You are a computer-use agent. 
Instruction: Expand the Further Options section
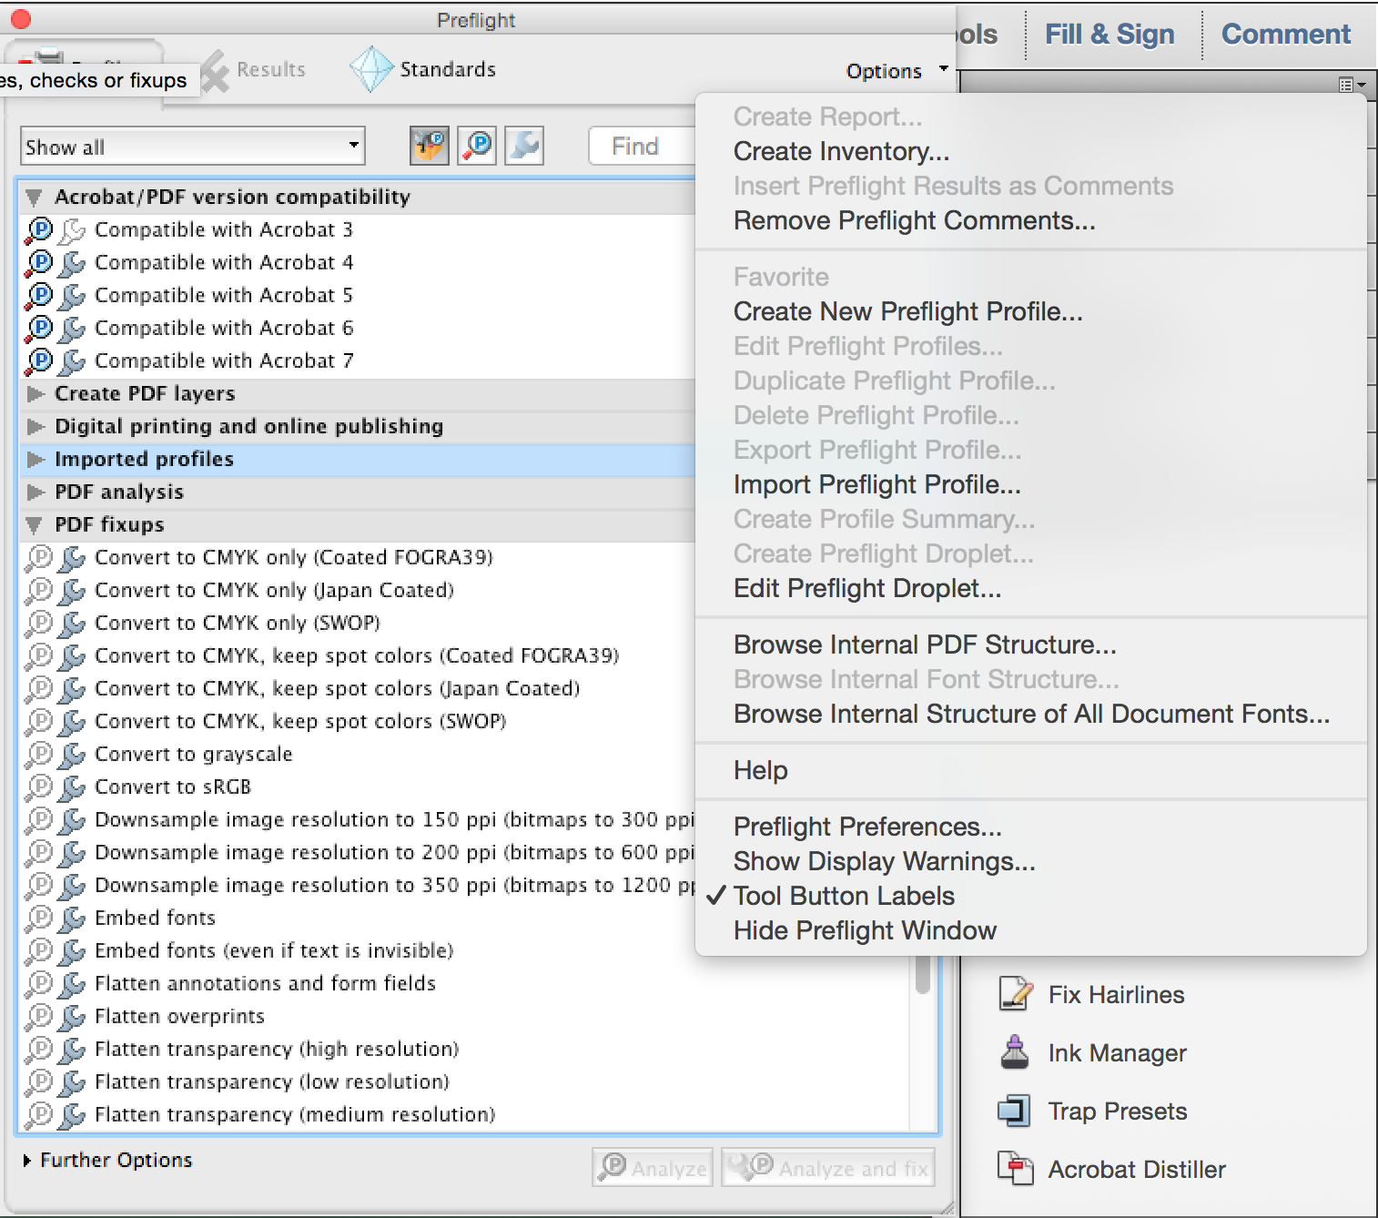coord(27,1160)
